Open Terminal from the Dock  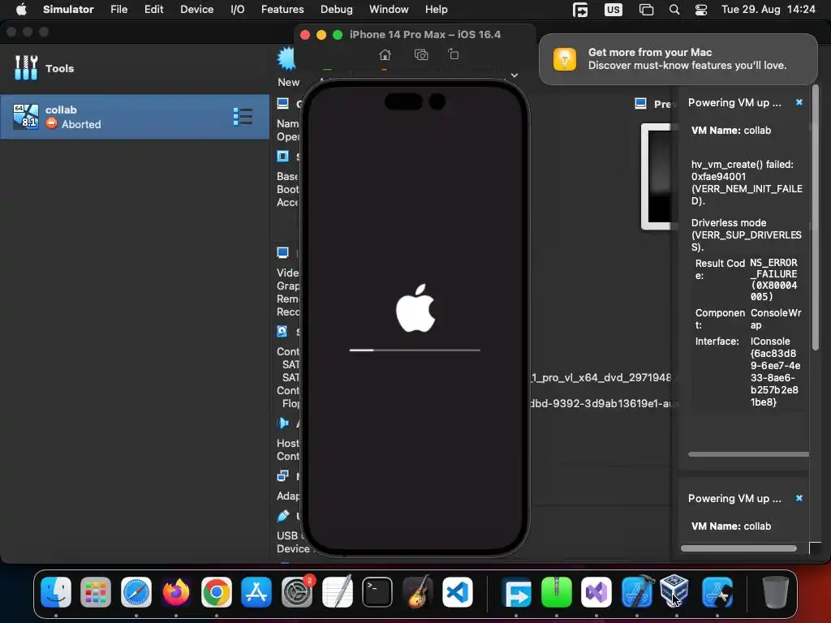coord(377,591)
